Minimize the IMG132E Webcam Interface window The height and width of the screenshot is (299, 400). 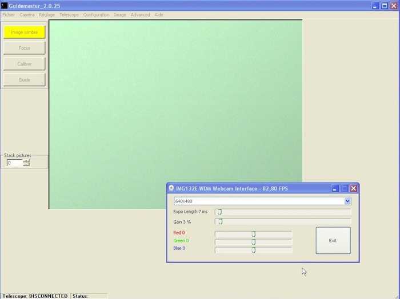point(335,188)
